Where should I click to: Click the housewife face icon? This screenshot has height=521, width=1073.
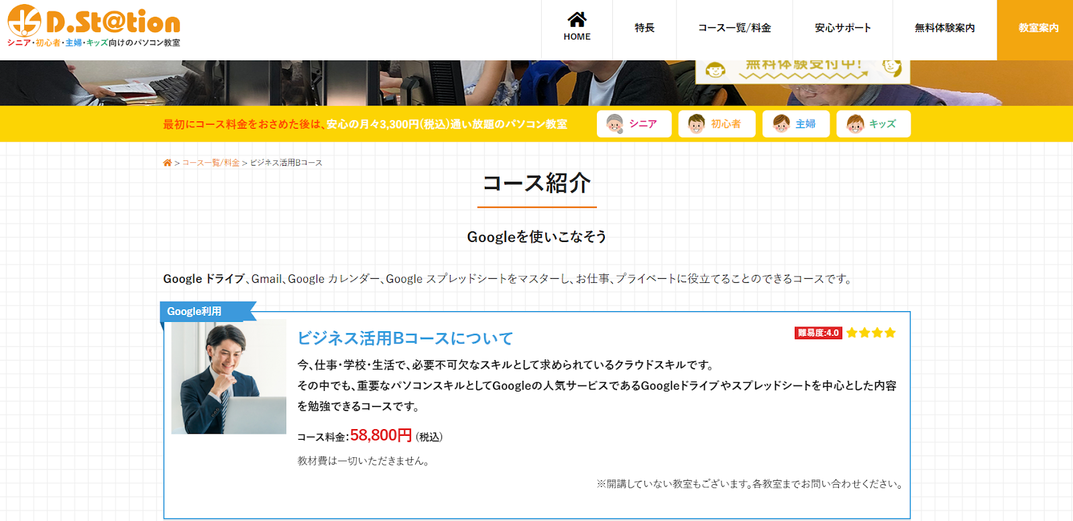(781, 123)
